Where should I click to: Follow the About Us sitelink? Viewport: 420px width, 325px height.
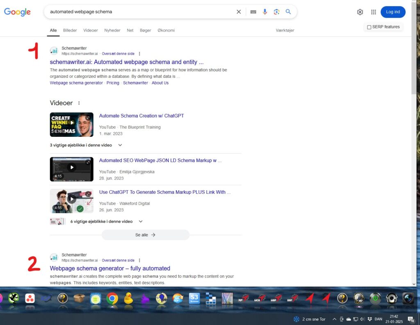coord(160,83)
